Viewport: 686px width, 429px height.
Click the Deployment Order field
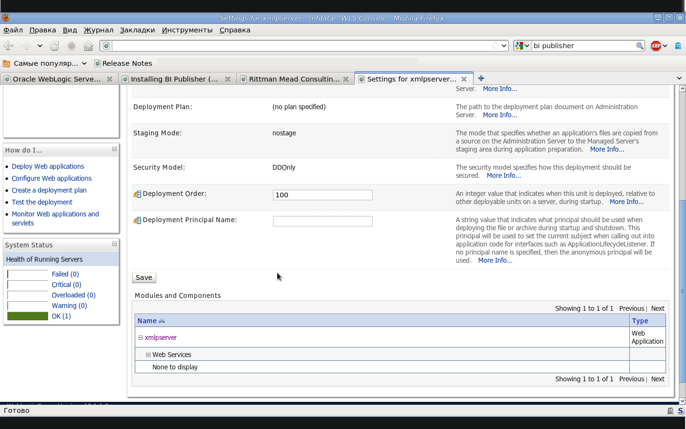[323, 195]
